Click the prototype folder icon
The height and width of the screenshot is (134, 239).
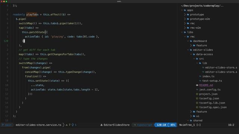188,15
